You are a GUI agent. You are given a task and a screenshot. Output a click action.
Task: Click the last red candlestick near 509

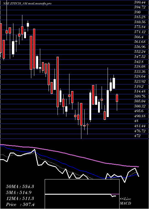[x=117, y=98]
